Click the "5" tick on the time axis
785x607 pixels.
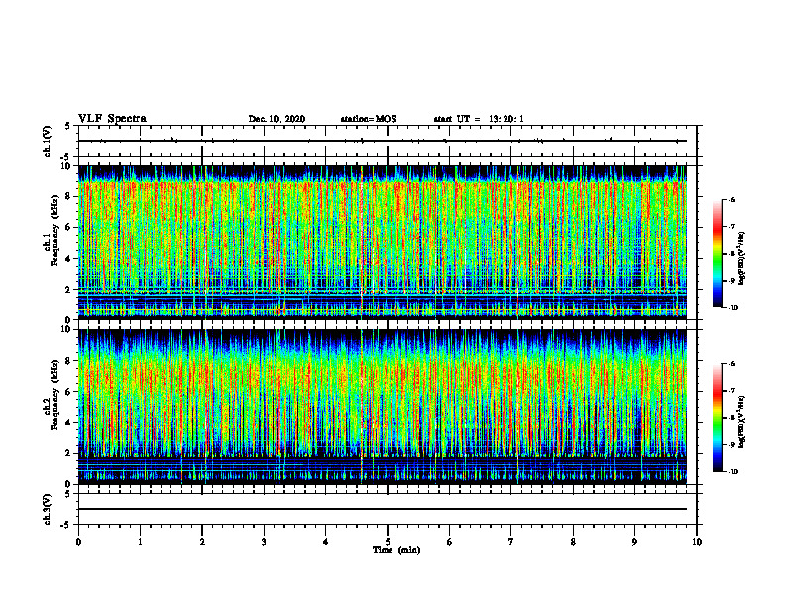pyautogui.click(x=388, y=542)
